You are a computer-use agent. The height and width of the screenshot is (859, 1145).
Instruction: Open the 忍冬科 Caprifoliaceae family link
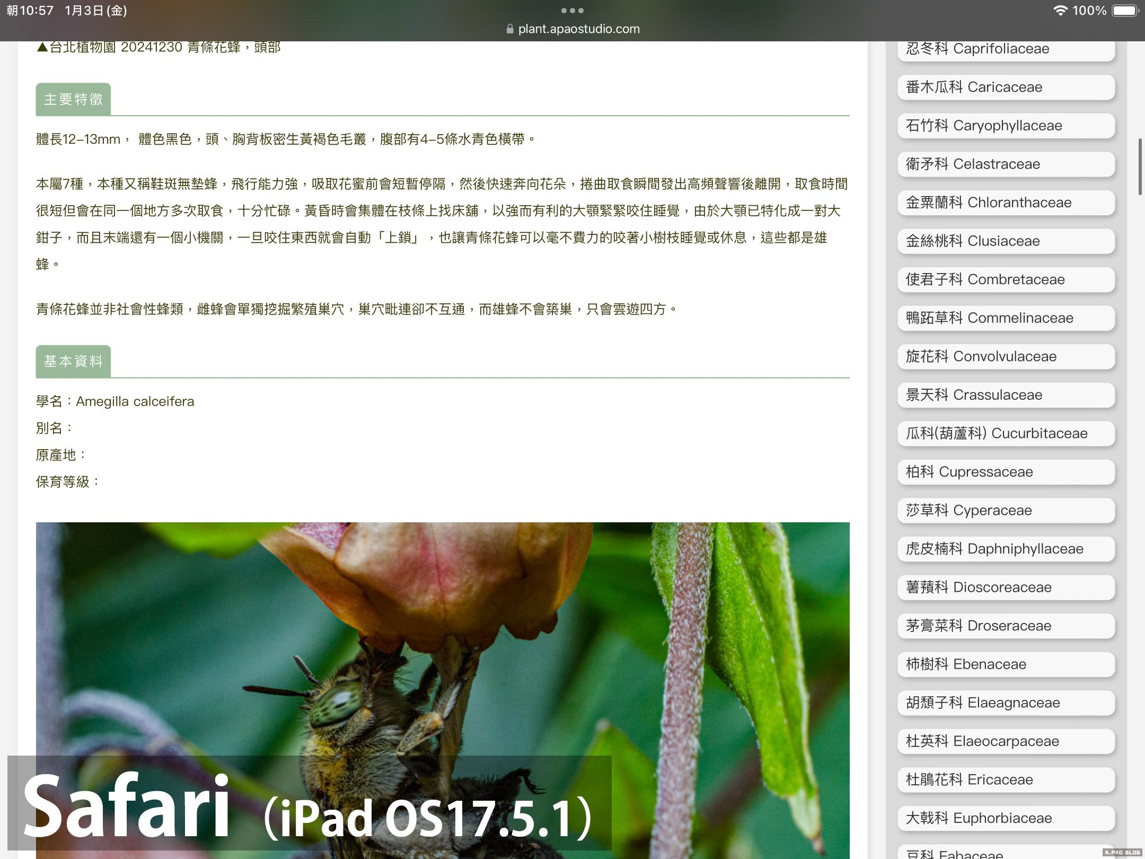(x=1006, y=49)
